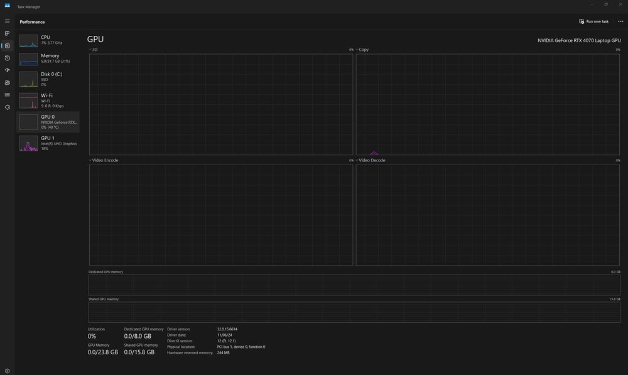628x375 pixels.
Task: Open the Services page icon
Action: [x=7, y=107]
